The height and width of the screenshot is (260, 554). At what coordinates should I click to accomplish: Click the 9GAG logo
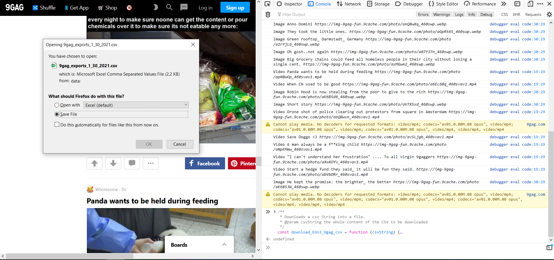[x=14, y=8]
